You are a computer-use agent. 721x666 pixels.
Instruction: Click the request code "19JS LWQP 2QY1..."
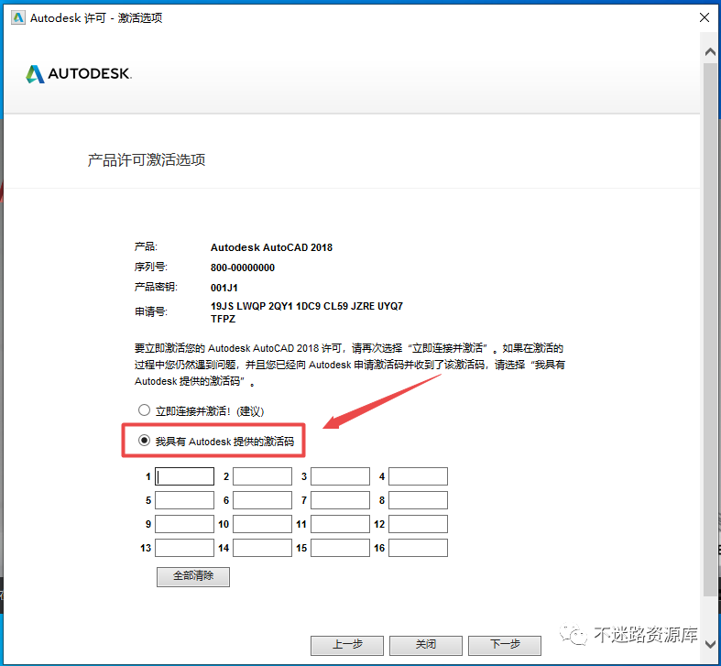[x=307, y=312]
